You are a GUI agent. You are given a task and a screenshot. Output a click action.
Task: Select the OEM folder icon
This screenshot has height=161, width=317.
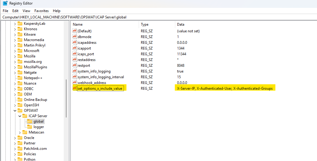[20, 94]
